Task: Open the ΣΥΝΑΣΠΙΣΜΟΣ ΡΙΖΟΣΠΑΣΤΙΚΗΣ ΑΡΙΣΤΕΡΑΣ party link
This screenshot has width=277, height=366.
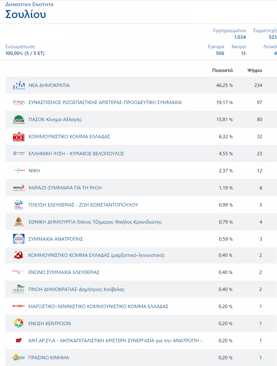Action: [x=105, y=102]
